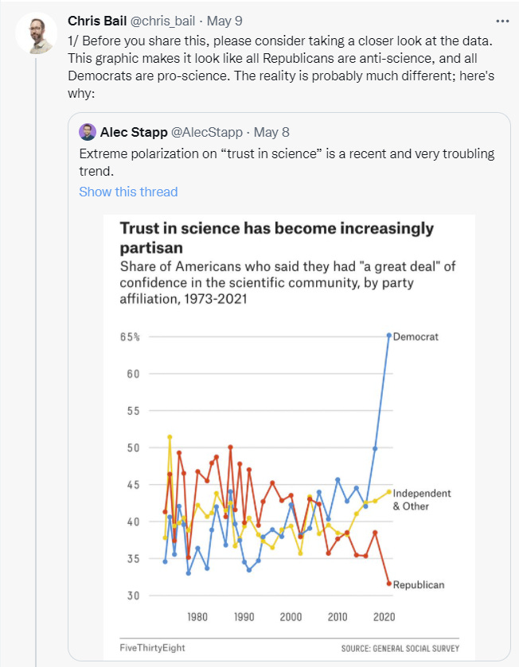Screen dimensions: 519x667
Task: Click the chart headline about partisan trust
Action: [276, 238]
